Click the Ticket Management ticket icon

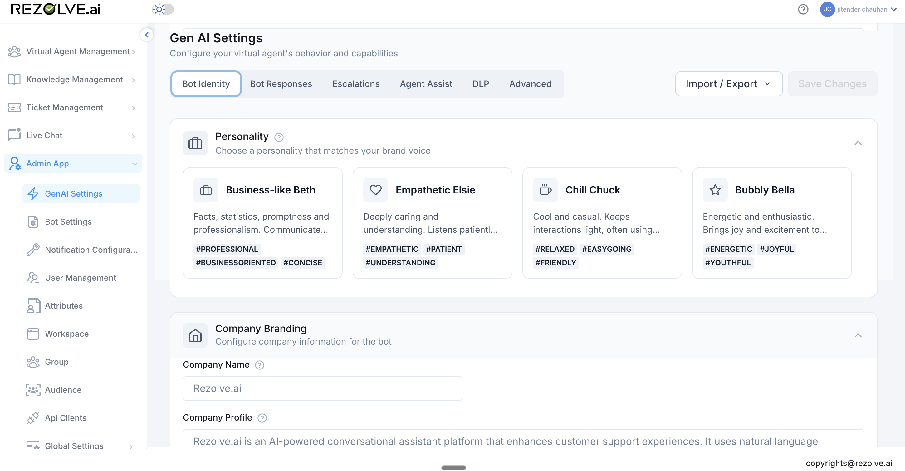pos(14,108)
